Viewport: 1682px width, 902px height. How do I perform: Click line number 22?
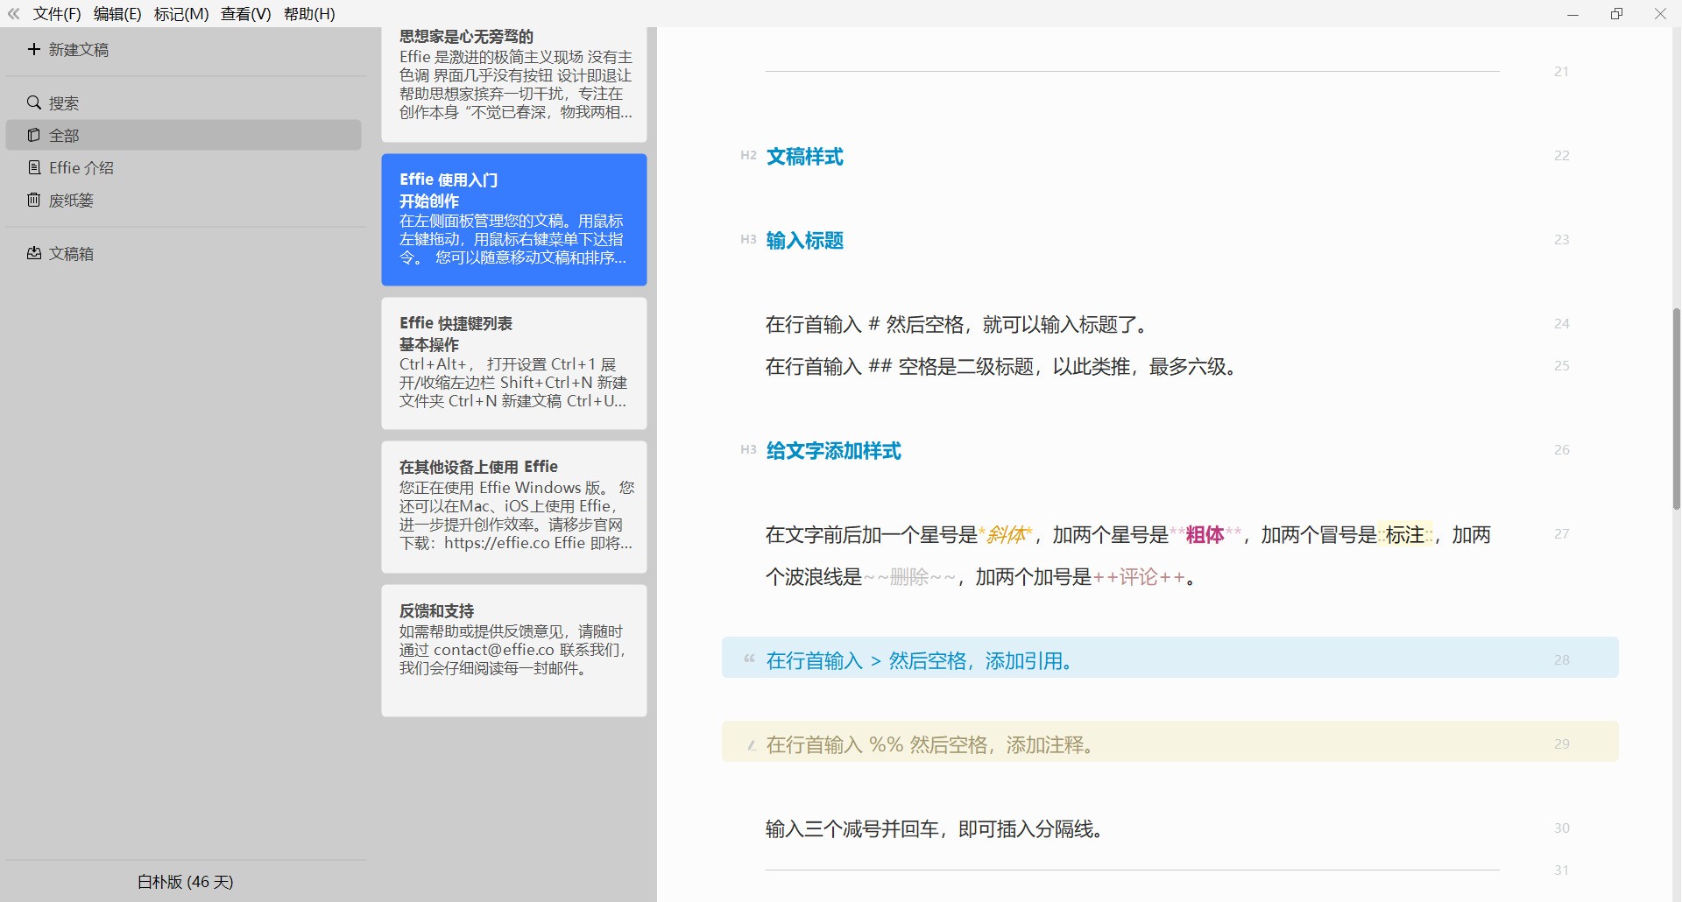point(1561,155)
